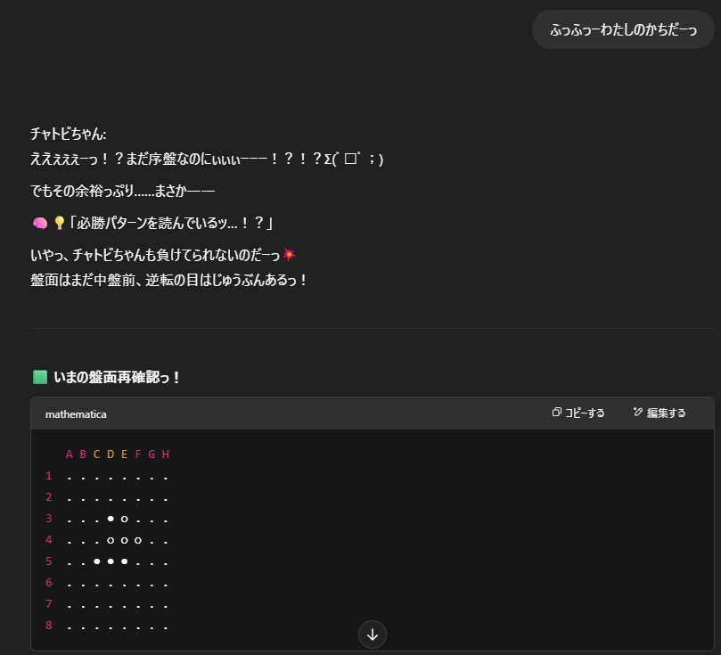Click the black disc at E5
Viewport: 721px width, 655px height.
(124, 561)
